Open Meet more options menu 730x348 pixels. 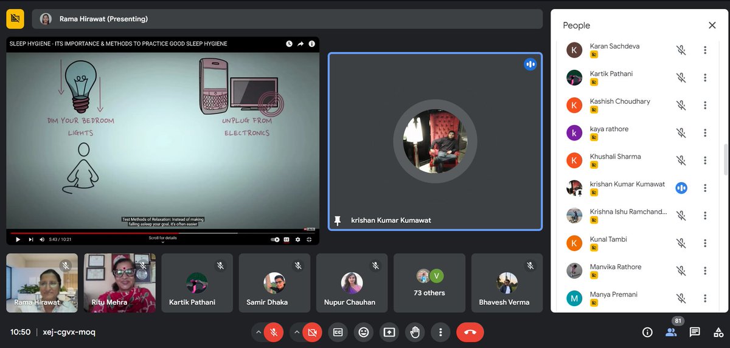(440, 332)
